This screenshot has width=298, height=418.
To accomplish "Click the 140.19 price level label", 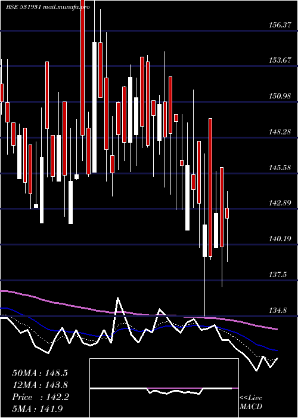I will click(x=280, y=239).
